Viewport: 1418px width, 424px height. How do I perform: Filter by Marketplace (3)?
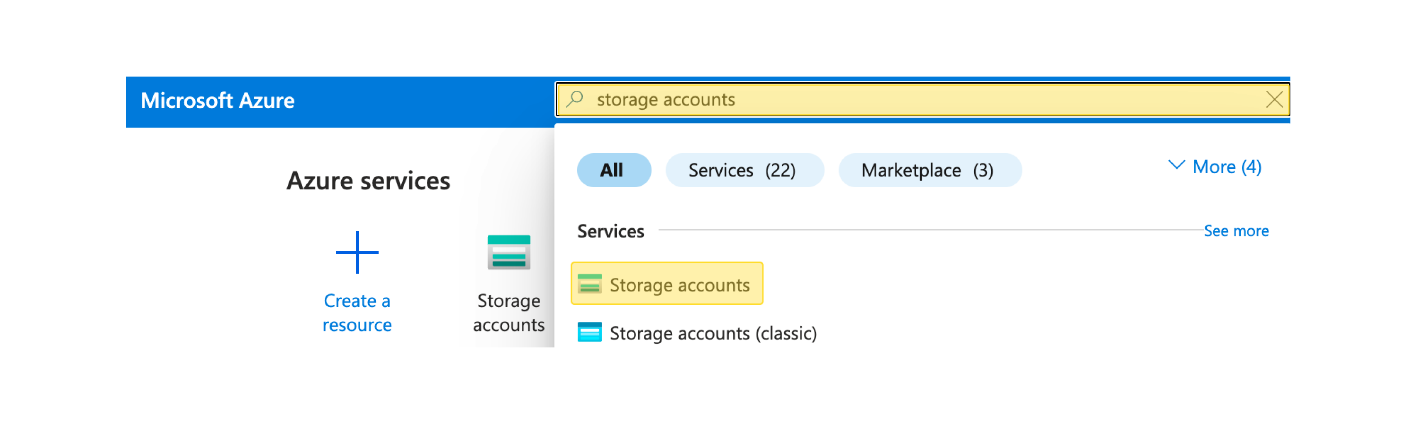(930, 170)
